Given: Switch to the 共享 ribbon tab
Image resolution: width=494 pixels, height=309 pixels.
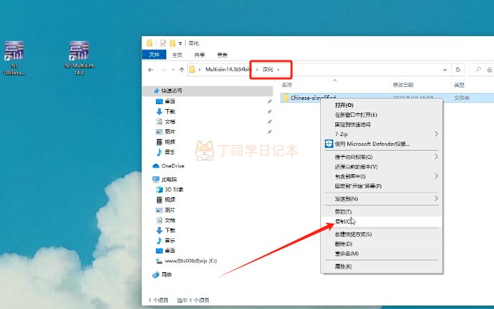Looking at the screenshot, I should (200, 55).
